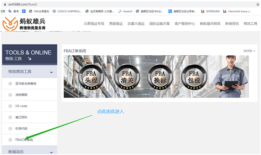Click circle arrow beside HS code
The width and height of the screenshot is (261, 155).
pyautogui.click(x=10, y=106)
